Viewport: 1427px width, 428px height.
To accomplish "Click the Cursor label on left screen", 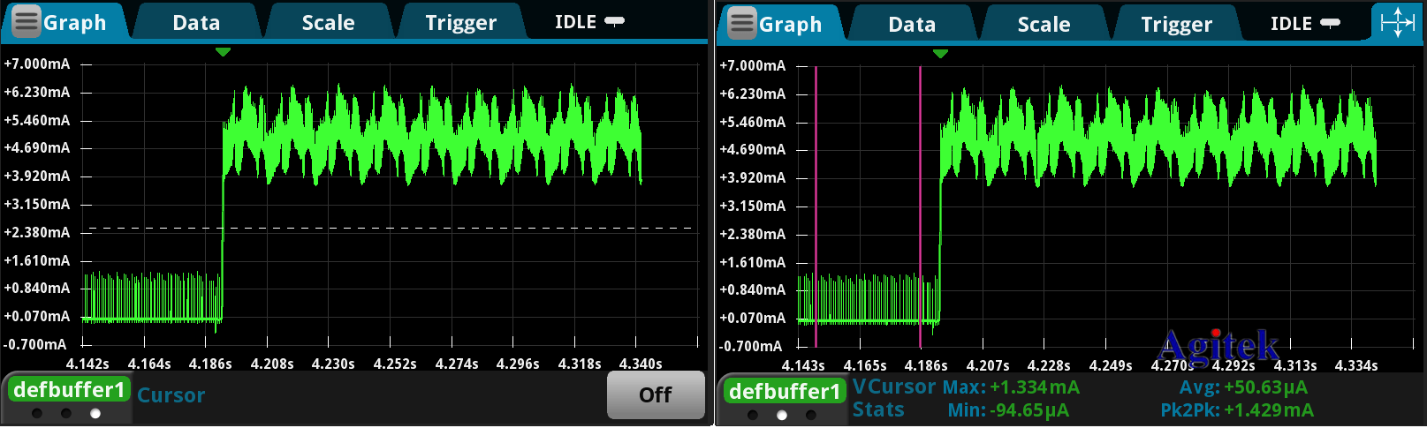I will (x=171, y=395).
